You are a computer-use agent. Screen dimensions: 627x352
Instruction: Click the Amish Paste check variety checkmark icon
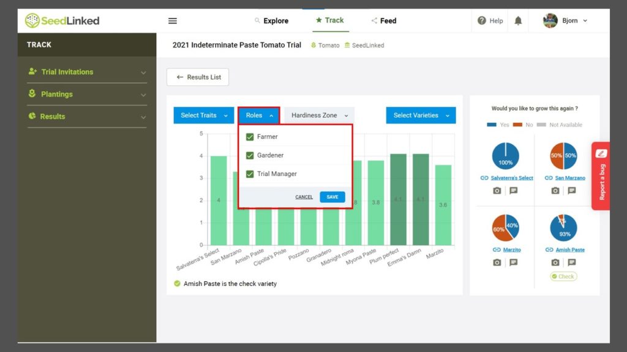pyautogui.click(x=177, y=284)
